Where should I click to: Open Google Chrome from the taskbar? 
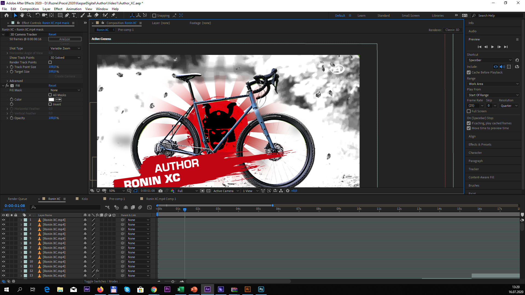(x=154, y=289)
